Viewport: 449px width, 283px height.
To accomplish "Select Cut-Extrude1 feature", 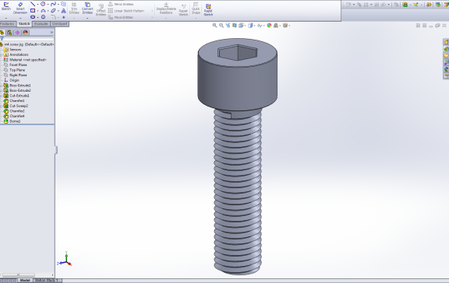I will click(19, 96).
